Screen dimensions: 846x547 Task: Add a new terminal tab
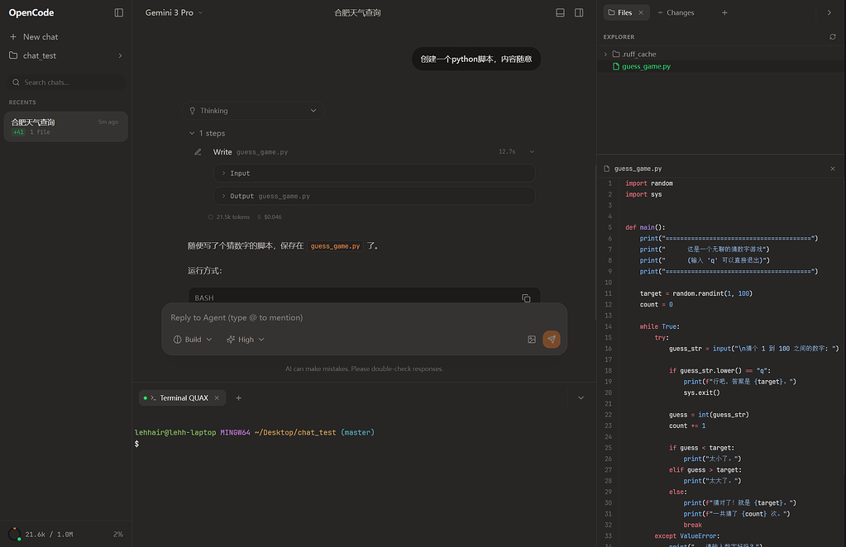[238, 397]
